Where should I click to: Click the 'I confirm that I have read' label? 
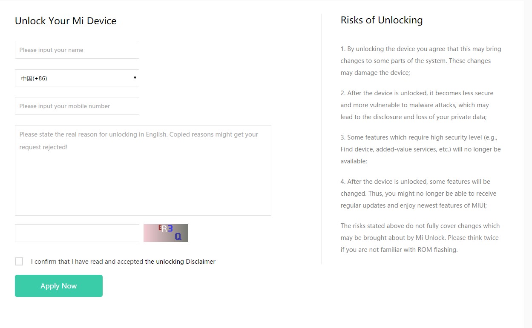pyautogui.click(x=87, y=262)
